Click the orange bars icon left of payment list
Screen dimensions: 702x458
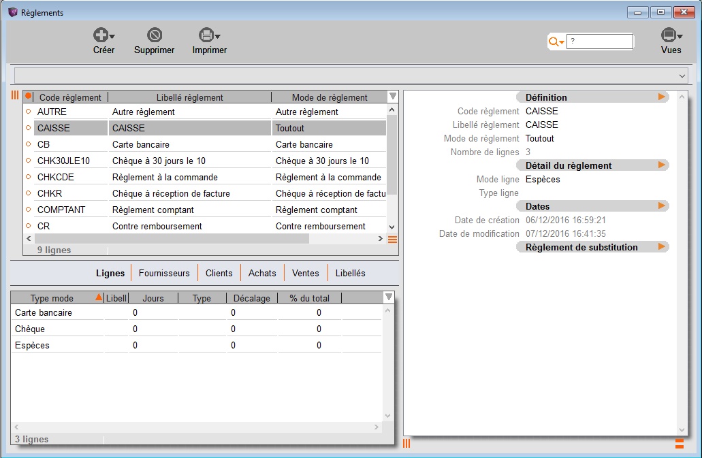(15, 95)
